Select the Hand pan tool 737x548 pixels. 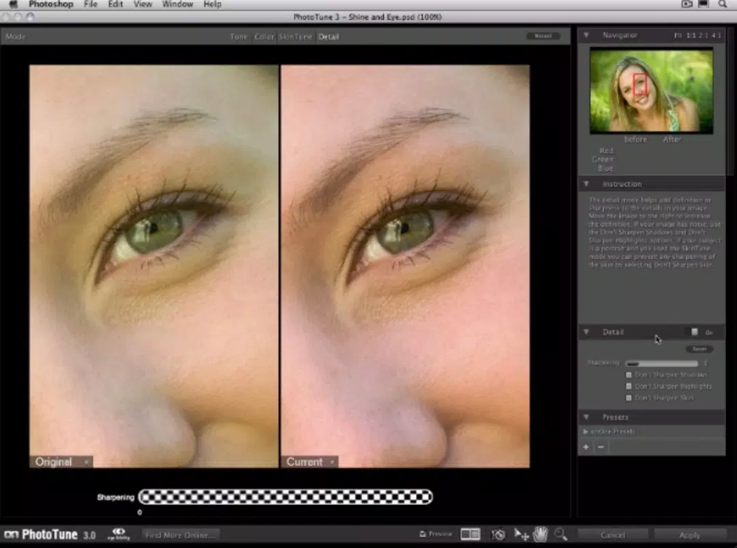[541, 534]
